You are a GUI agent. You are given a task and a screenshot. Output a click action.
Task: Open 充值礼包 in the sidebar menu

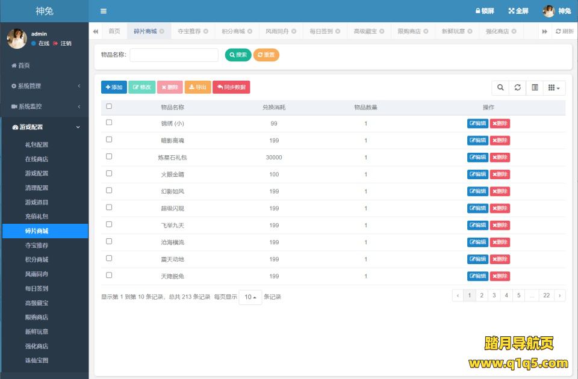(36, 217)
